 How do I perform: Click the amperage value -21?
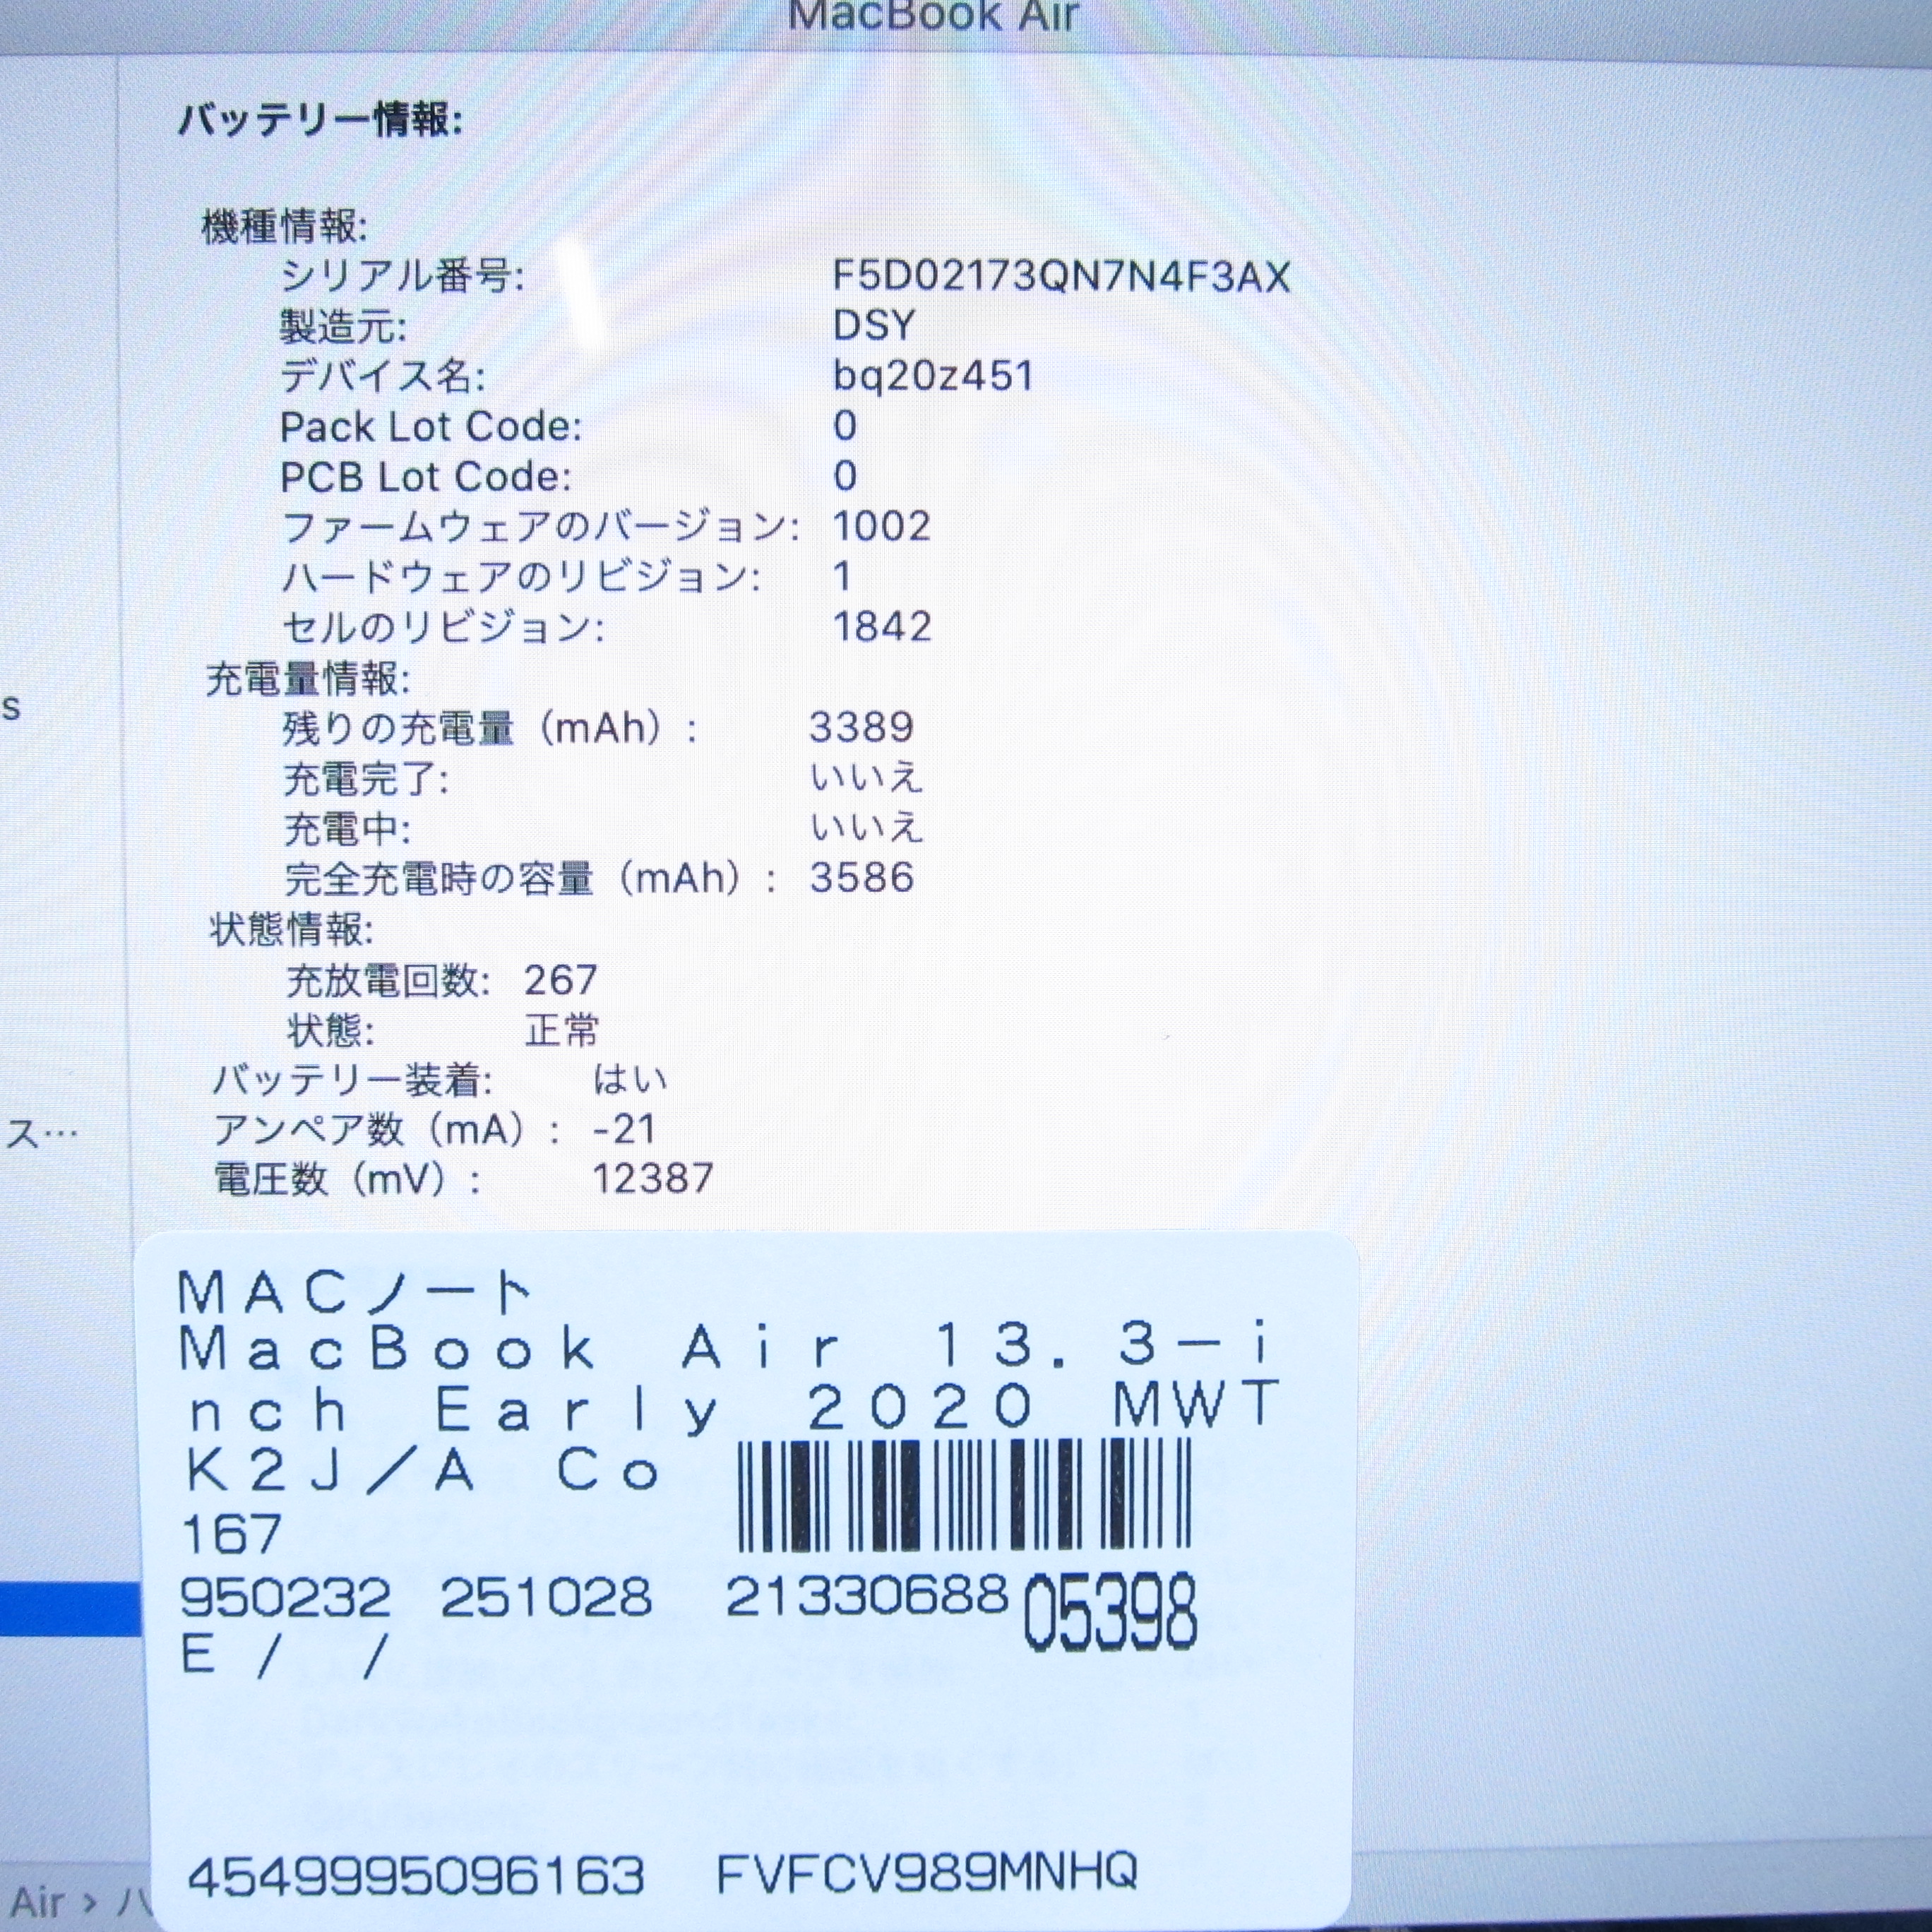[x=624, y=1129]
